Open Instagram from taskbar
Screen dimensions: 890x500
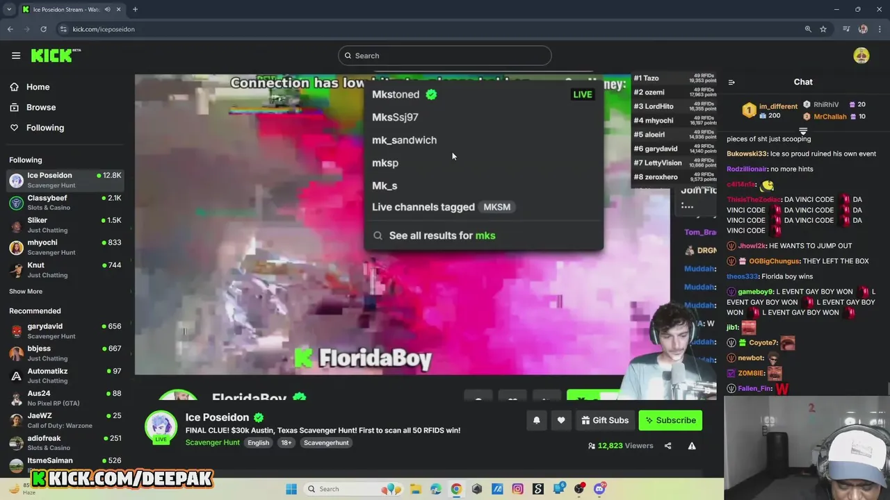[x=517, y=489]
